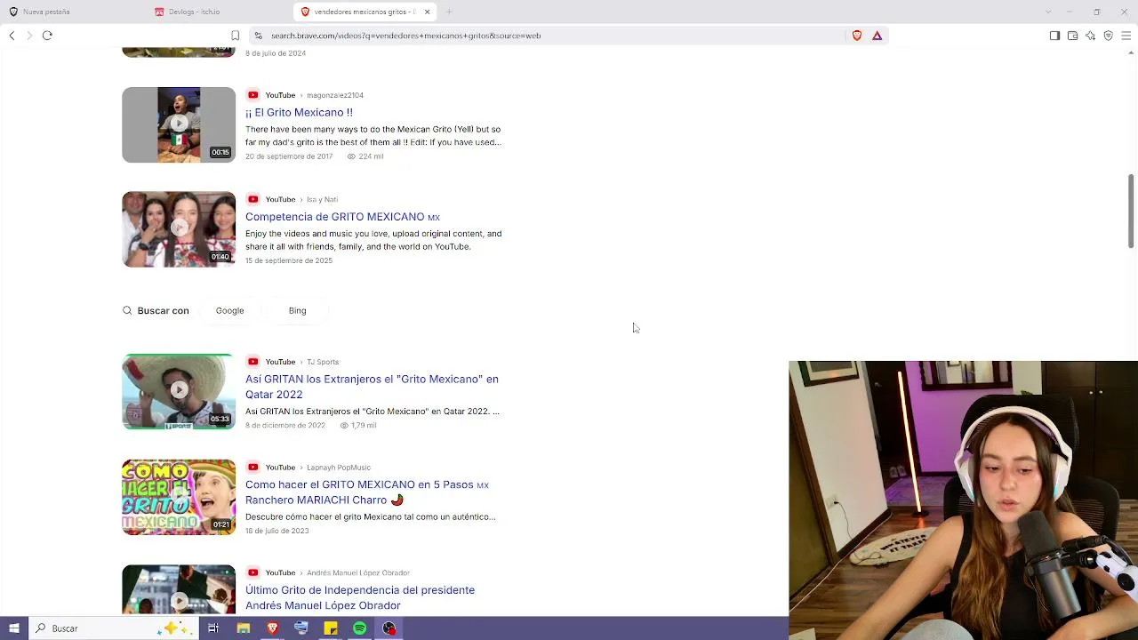Open Último Grito de Independencia link

click(360, 597)
